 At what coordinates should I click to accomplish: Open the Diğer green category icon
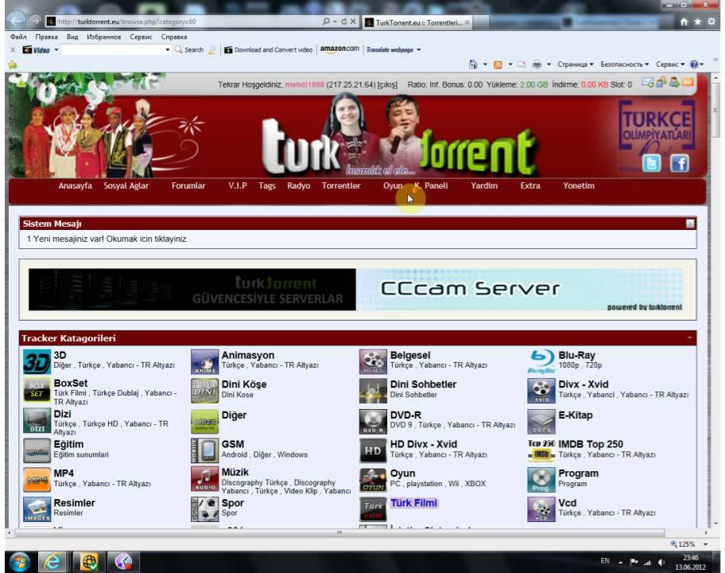205,421
